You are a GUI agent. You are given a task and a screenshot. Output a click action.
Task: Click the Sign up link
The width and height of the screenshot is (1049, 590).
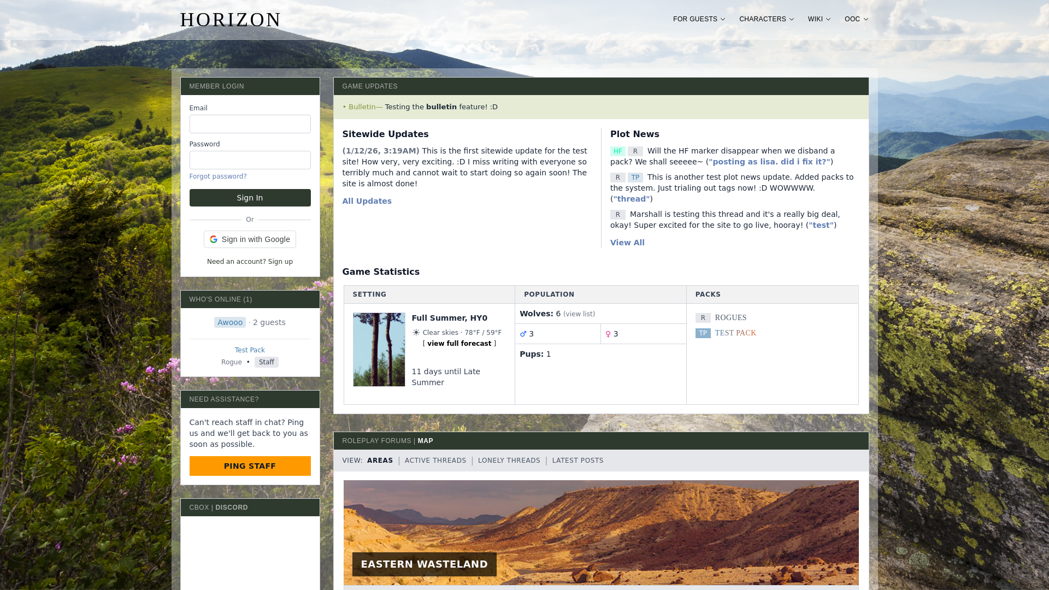(280, 262)
